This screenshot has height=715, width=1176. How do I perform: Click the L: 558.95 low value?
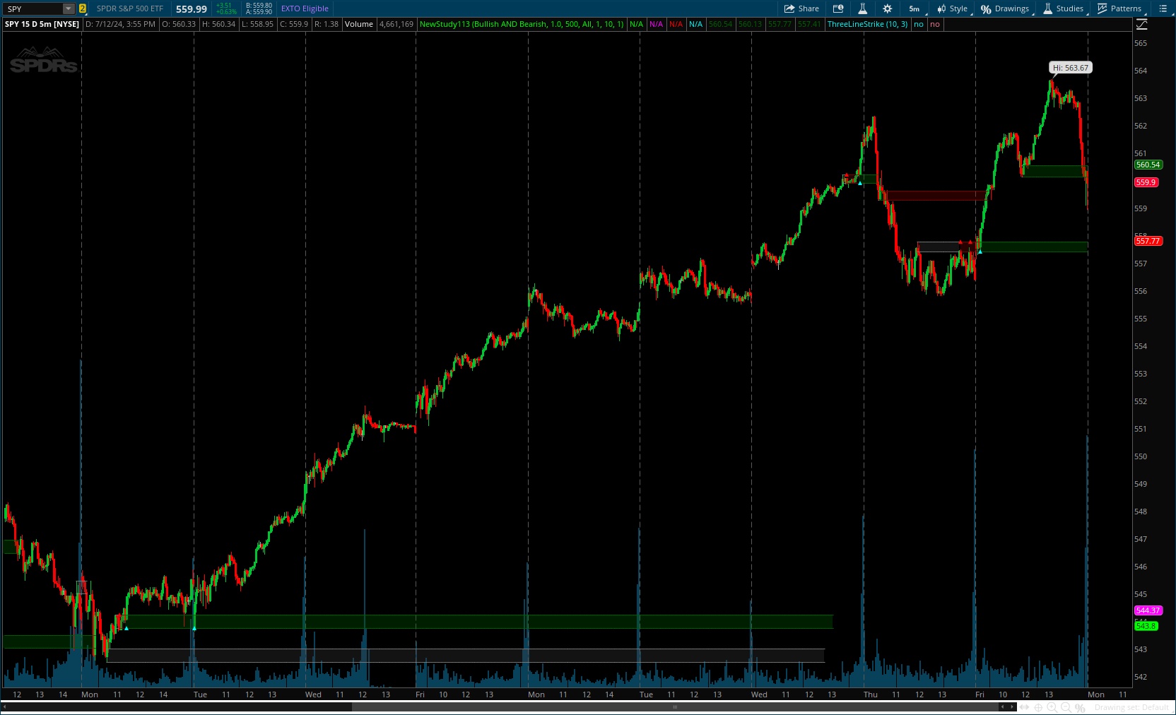pyautogui.click(x=257, y=24)
